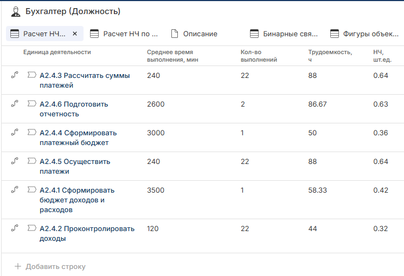This screenshot has height=276, width=404.
Task: Select the 3000 average time cell
Action: pos(156,133)
